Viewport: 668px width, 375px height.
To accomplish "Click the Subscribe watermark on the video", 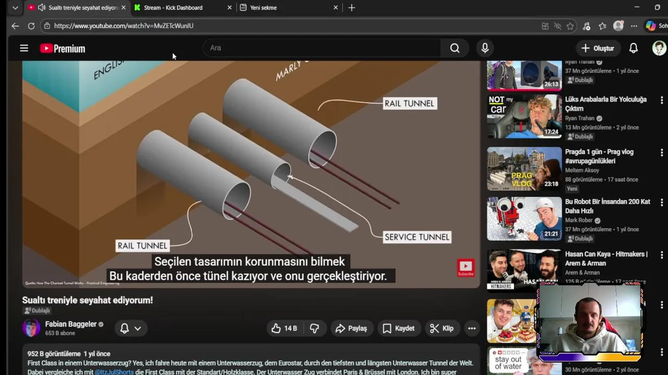I will coord(466,268).
